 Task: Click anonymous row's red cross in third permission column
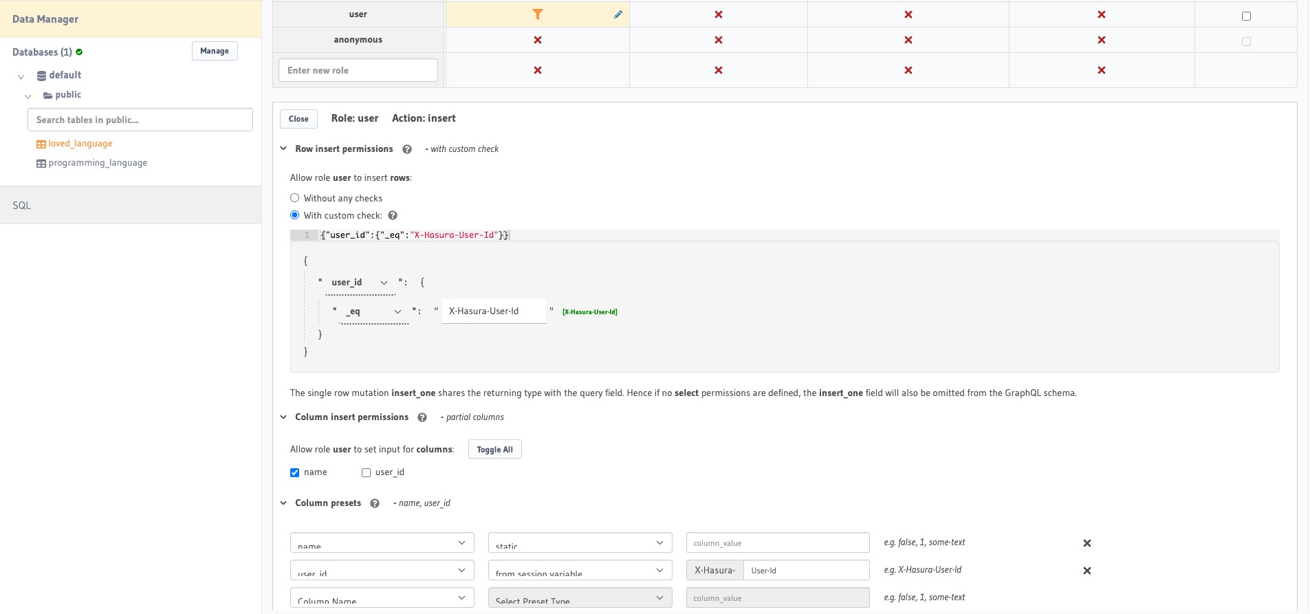coord(908,40)
